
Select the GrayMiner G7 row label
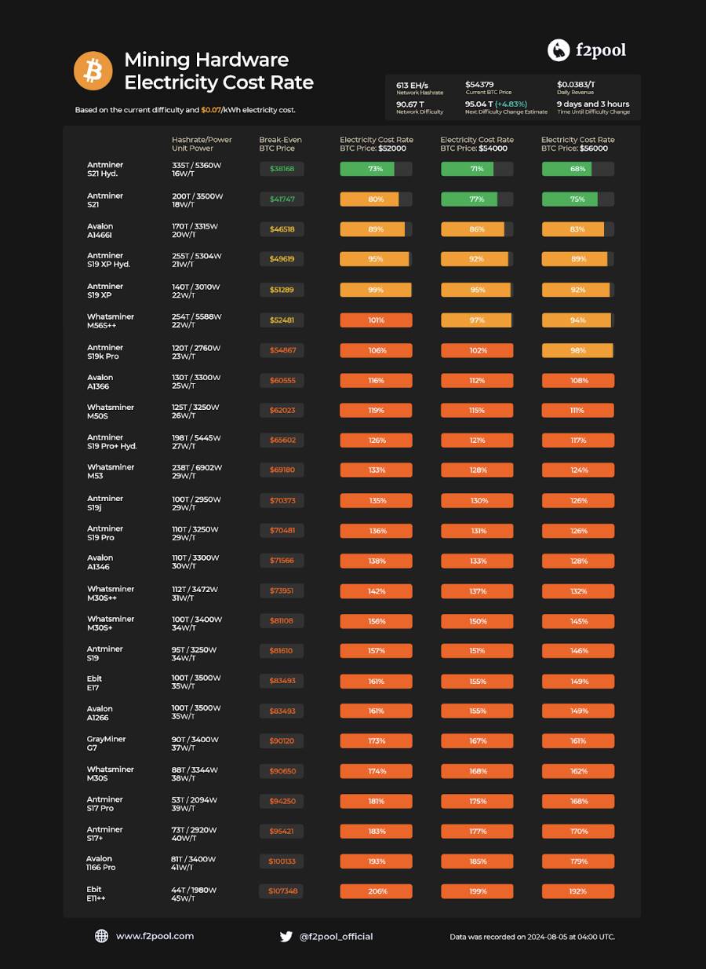(x=106, y=743)
